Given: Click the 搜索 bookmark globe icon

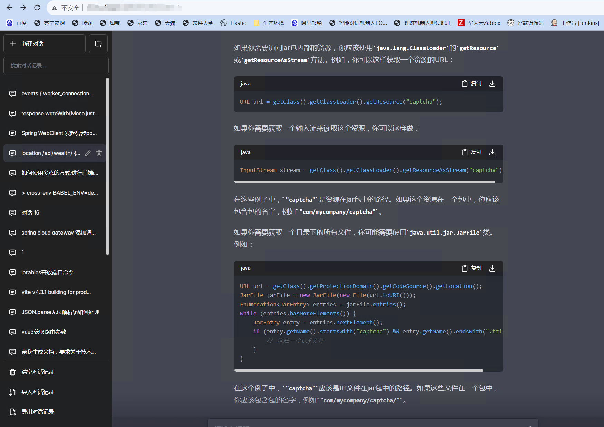Looking at the screenshot, I should click(75, 23).
